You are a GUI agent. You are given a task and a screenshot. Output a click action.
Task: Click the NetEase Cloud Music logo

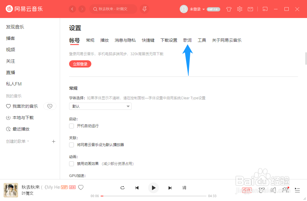click(24, 9)
